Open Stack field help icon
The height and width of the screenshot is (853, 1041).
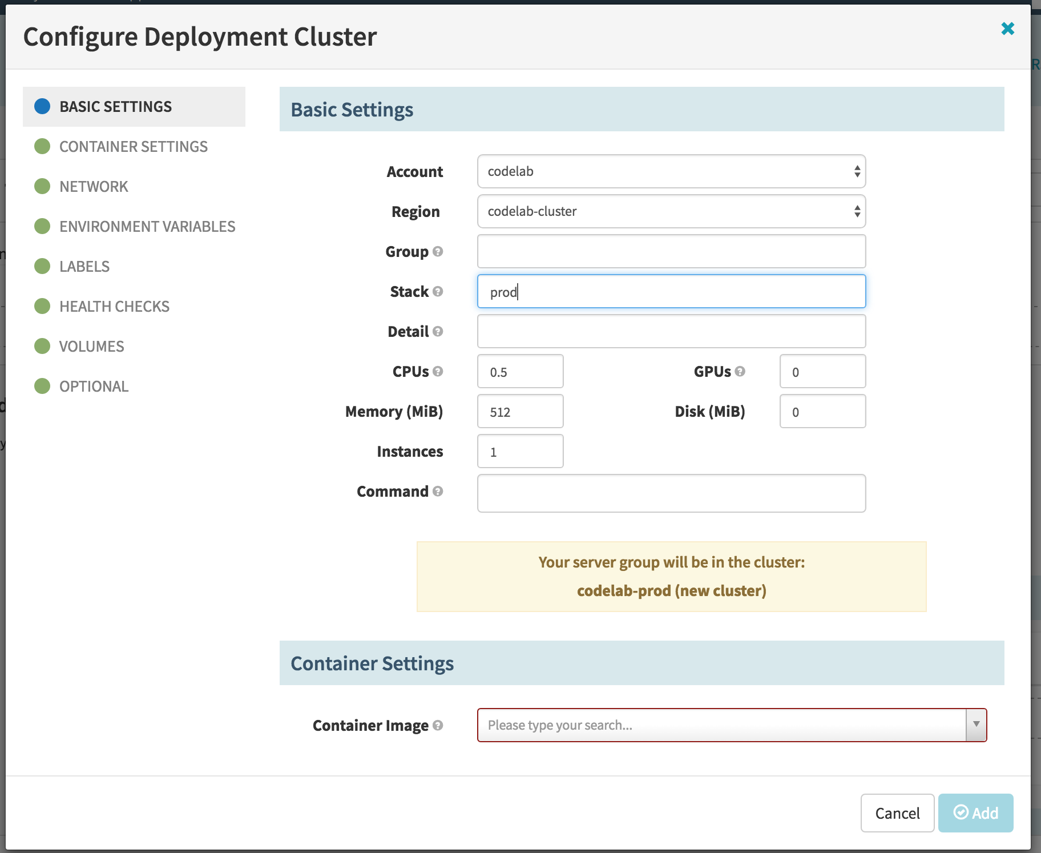tap(438, 291)
